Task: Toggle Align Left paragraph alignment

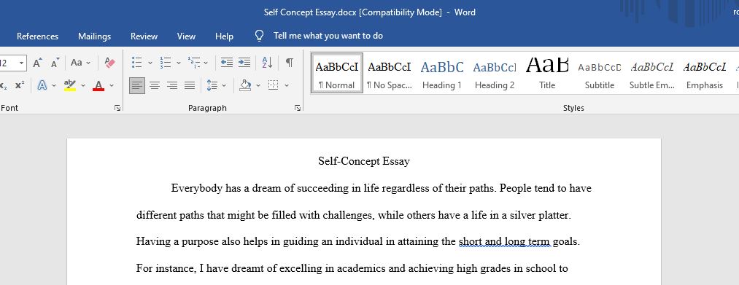Action: 137,85
